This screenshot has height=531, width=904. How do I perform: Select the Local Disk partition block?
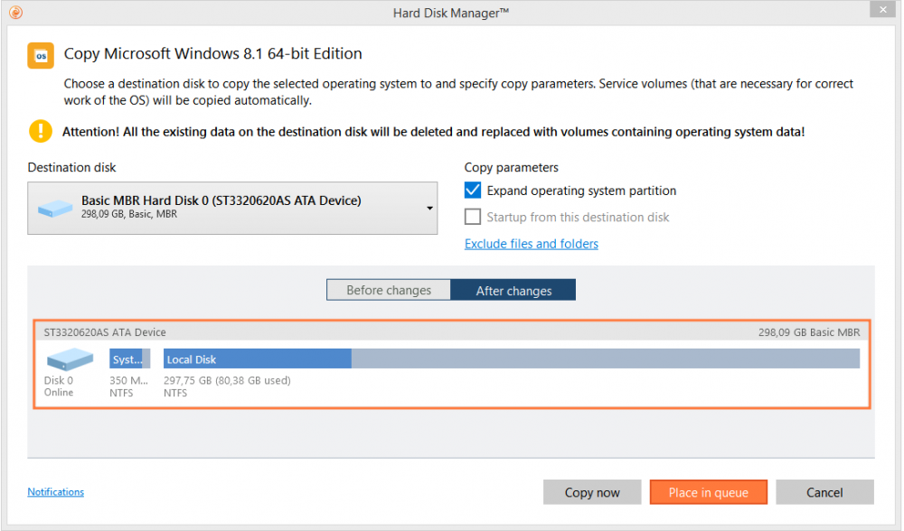256,359
